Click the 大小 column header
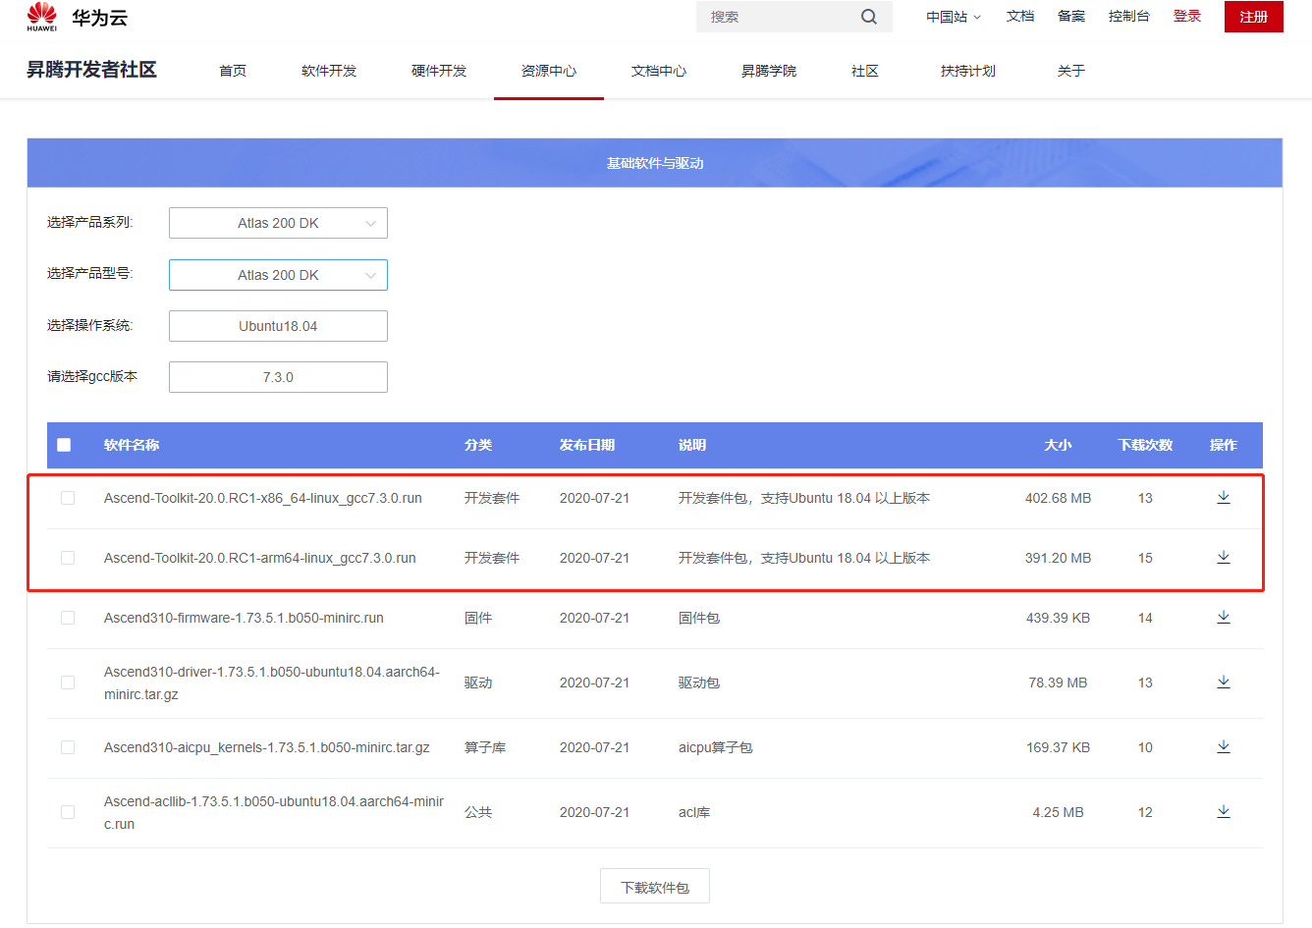Image resolution: width=1312 pixels, height=928 pixels. 1058,445
